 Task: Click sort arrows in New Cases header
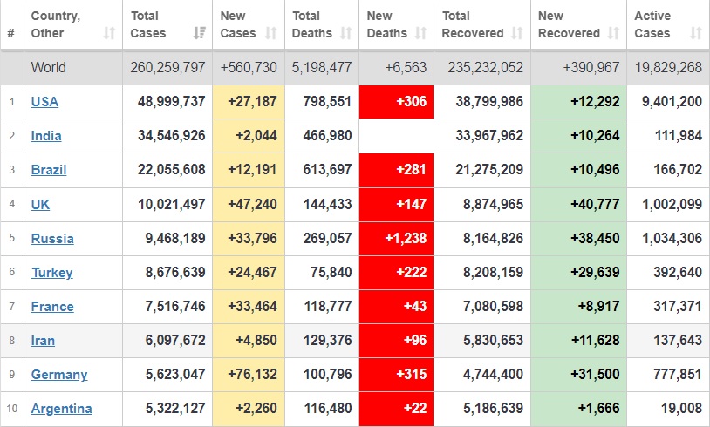(x=270, y=33)
